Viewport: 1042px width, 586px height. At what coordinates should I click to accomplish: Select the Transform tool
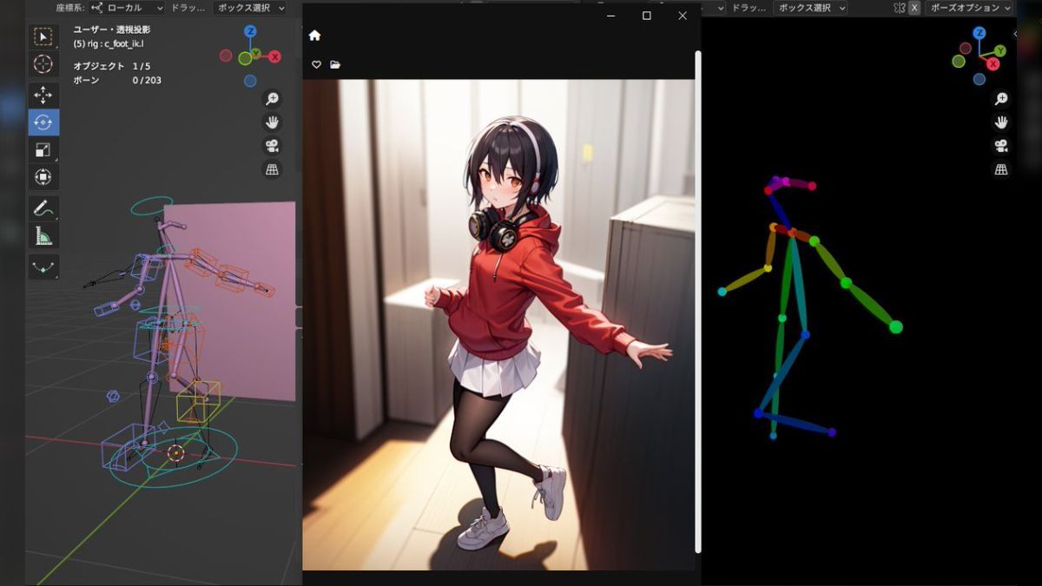point(43,177)
